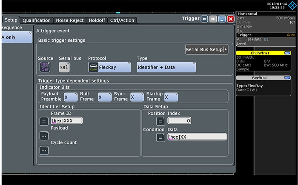Click the '50 mV/div' vertical scale value
This screenshot has width=298, height=185.
click(x=245, y=57)
